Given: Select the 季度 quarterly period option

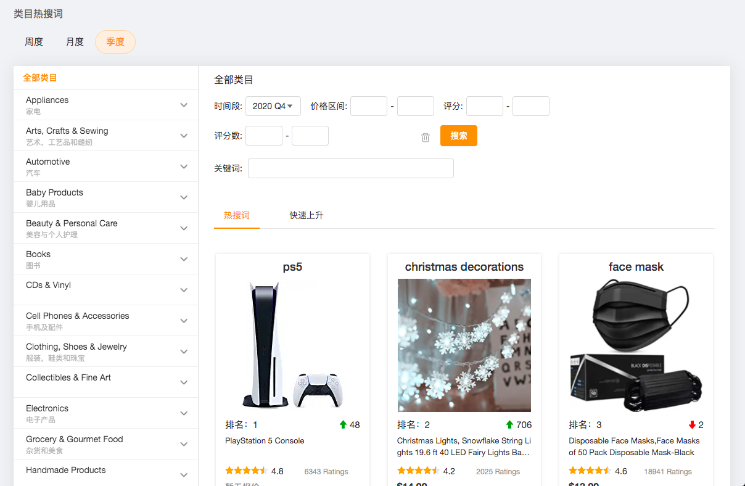Looking at the screenshot, I should 115,42.
